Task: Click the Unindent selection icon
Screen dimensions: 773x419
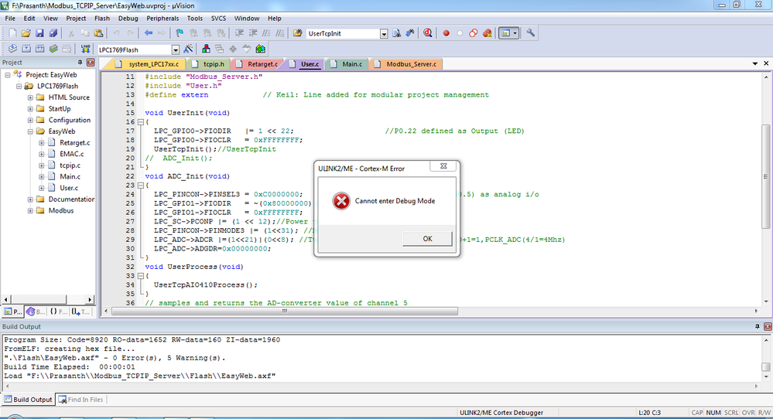Action: (x=253, y=33)
